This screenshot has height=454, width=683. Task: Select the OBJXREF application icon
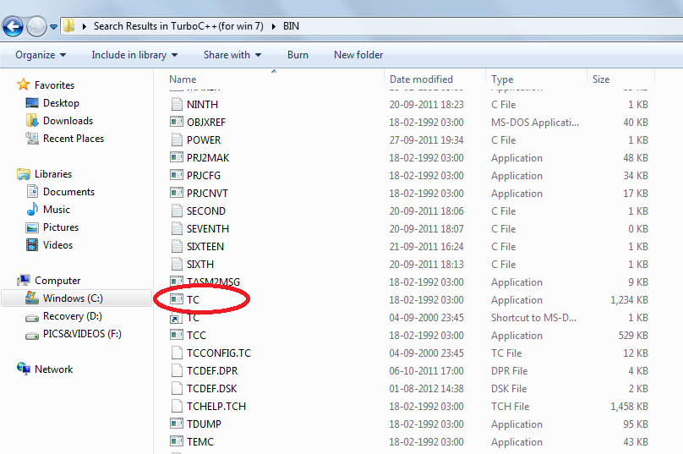tap(177, 122)
